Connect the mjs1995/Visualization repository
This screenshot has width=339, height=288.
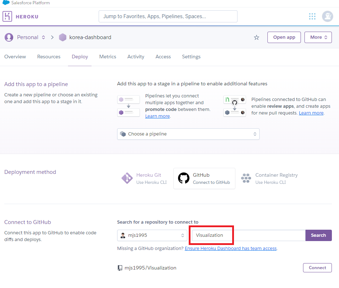point(317,268)
